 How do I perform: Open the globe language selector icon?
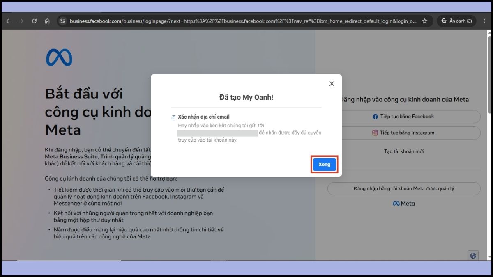pos(473,256)
